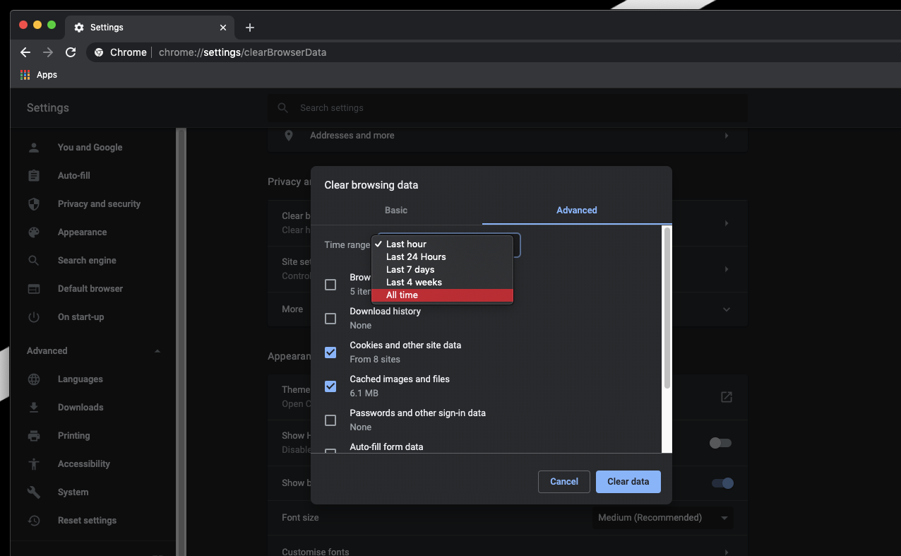901x556 pixels.
Task: Click the Printing printer icon
Action: point(33,436)
